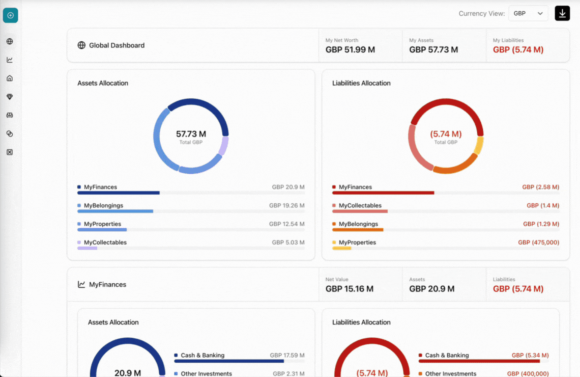Open MyFinances chart icon in sidebar
580x377 pixels.
pyautogui.click(x=10, y=60)
